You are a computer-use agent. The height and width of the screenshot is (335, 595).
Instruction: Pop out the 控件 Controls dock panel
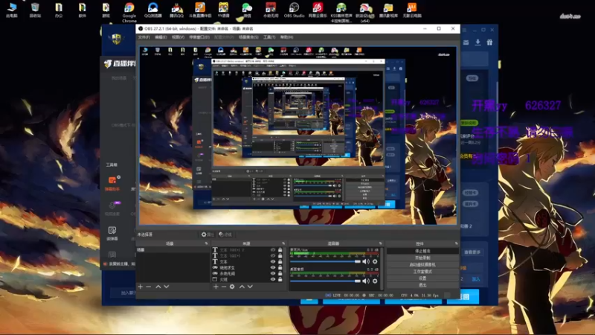pyautogui.click(x=456, y=243)
